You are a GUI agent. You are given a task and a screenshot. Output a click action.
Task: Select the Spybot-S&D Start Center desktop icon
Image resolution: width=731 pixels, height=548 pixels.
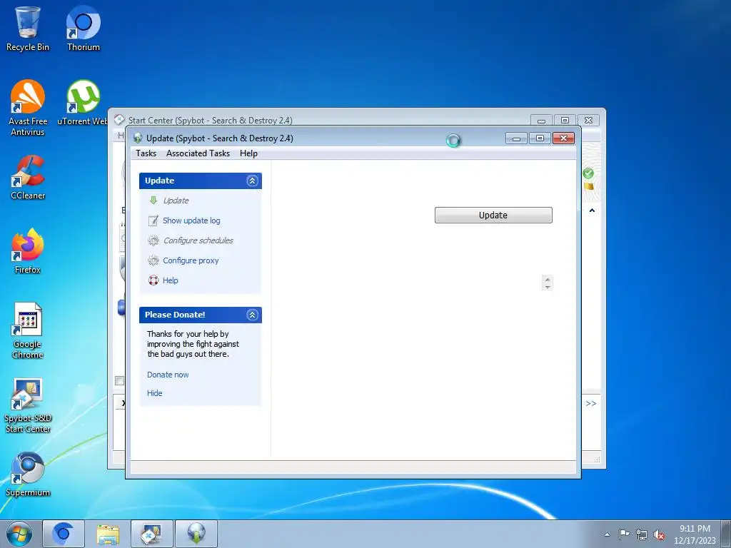click(28, 405)
